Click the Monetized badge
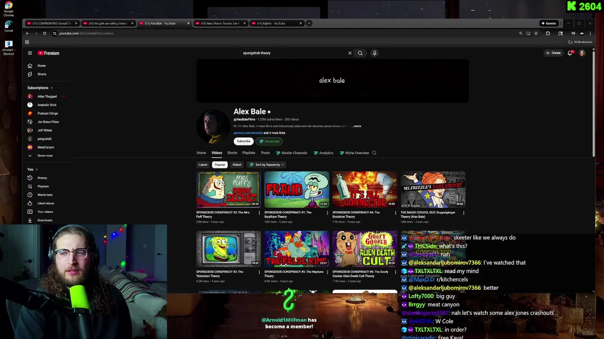 point(269,141)
